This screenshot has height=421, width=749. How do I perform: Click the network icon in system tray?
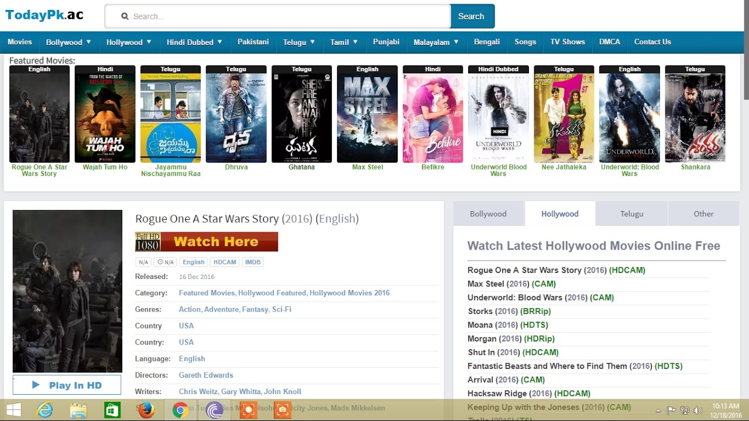(684, 410)
